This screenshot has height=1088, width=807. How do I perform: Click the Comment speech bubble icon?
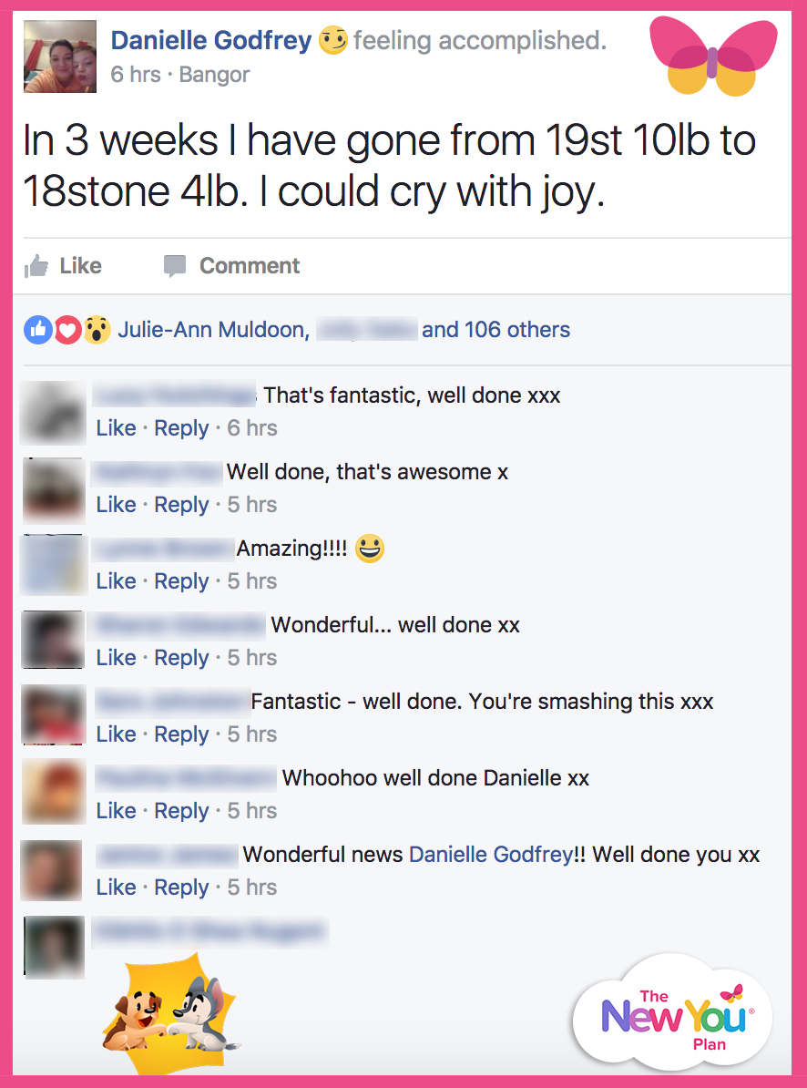click(175, 266)
